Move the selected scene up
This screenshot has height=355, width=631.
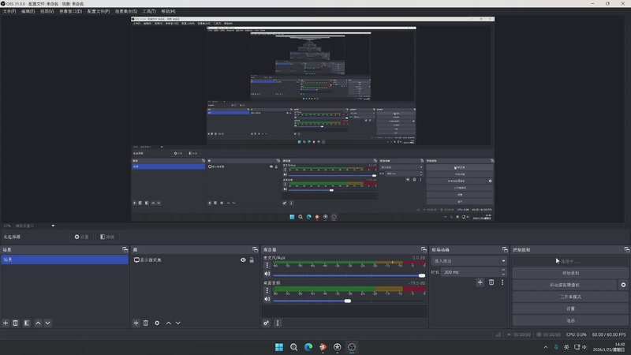[38, 323]
